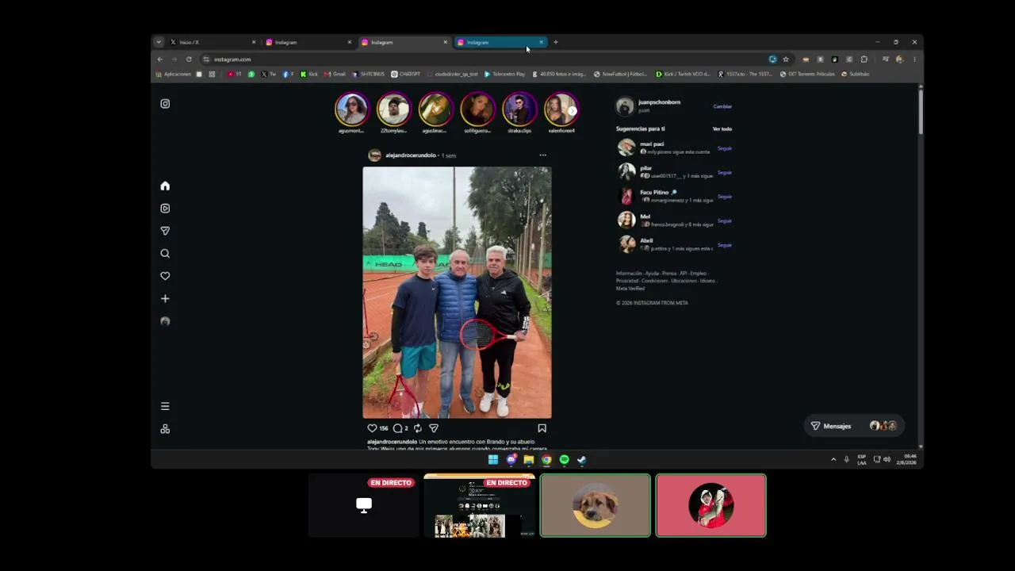Switch to the Inicio / X tab
Viewport: 1015px width, 571px height.
[213, 42]
